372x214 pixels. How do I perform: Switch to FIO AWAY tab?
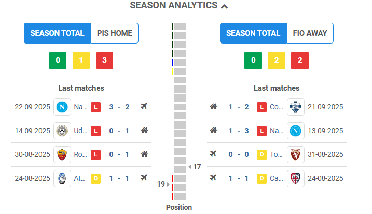click(310, 33)
